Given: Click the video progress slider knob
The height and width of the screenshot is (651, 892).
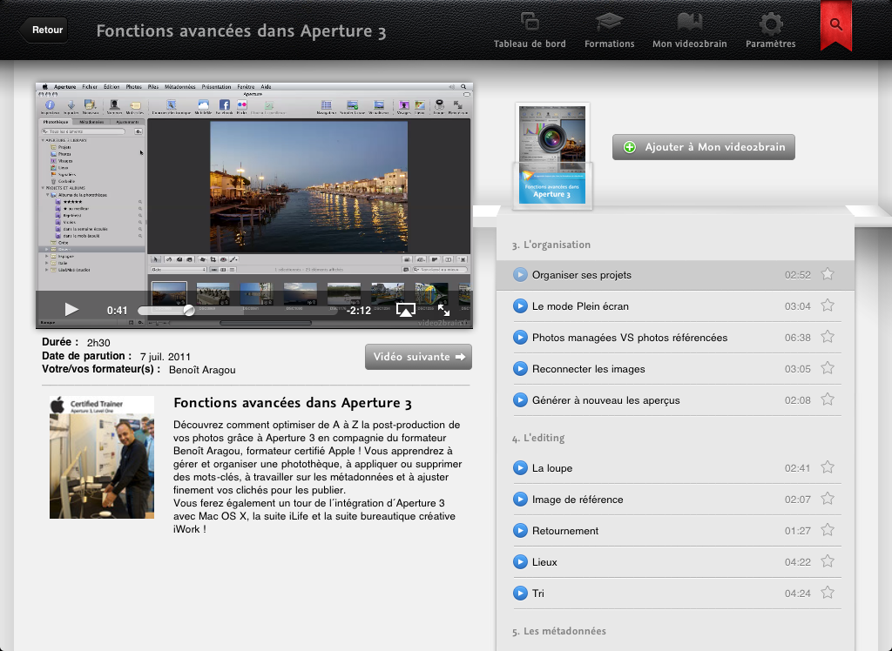Looking at the screenshot, I should pos(188,310).
